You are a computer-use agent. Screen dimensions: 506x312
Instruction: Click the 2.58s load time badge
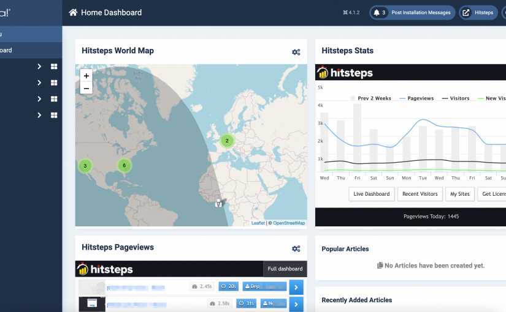pyautogui.click(x=220, y=303)
